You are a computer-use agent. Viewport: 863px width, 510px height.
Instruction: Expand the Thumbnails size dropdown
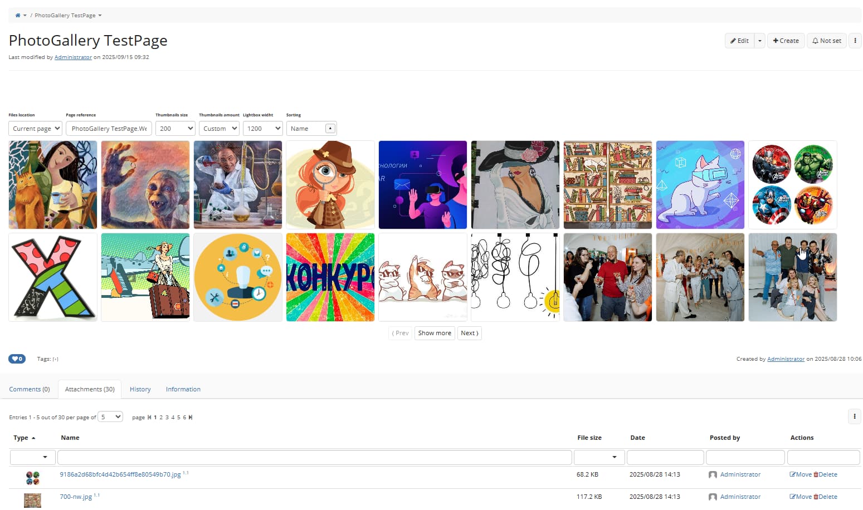(x=175, y=129)
